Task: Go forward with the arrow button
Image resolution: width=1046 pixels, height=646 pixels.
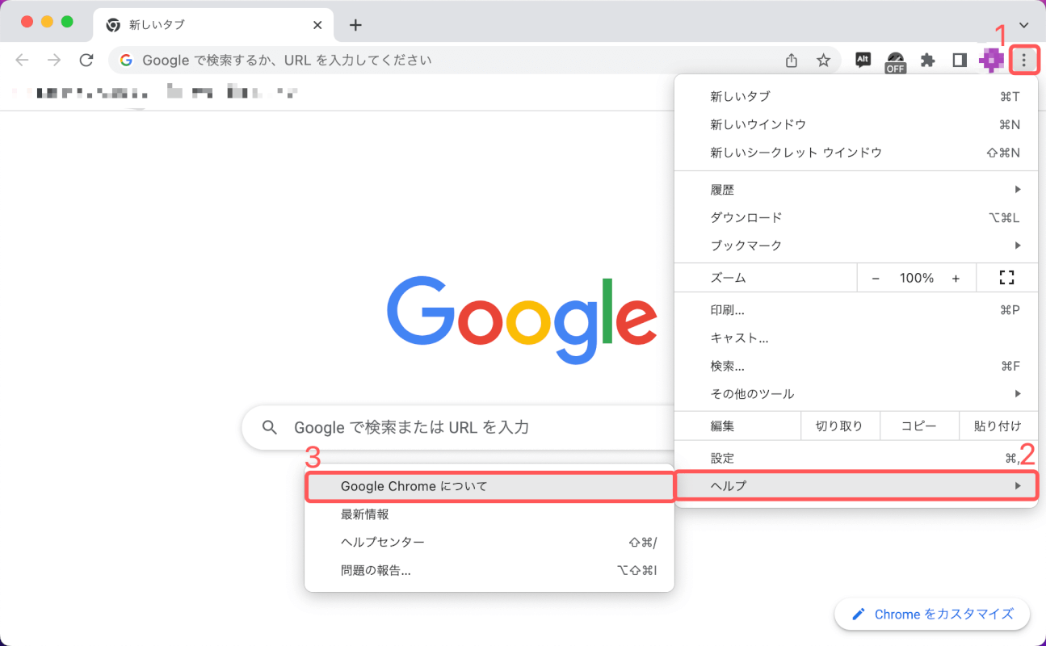Action: tap(54, 60)
